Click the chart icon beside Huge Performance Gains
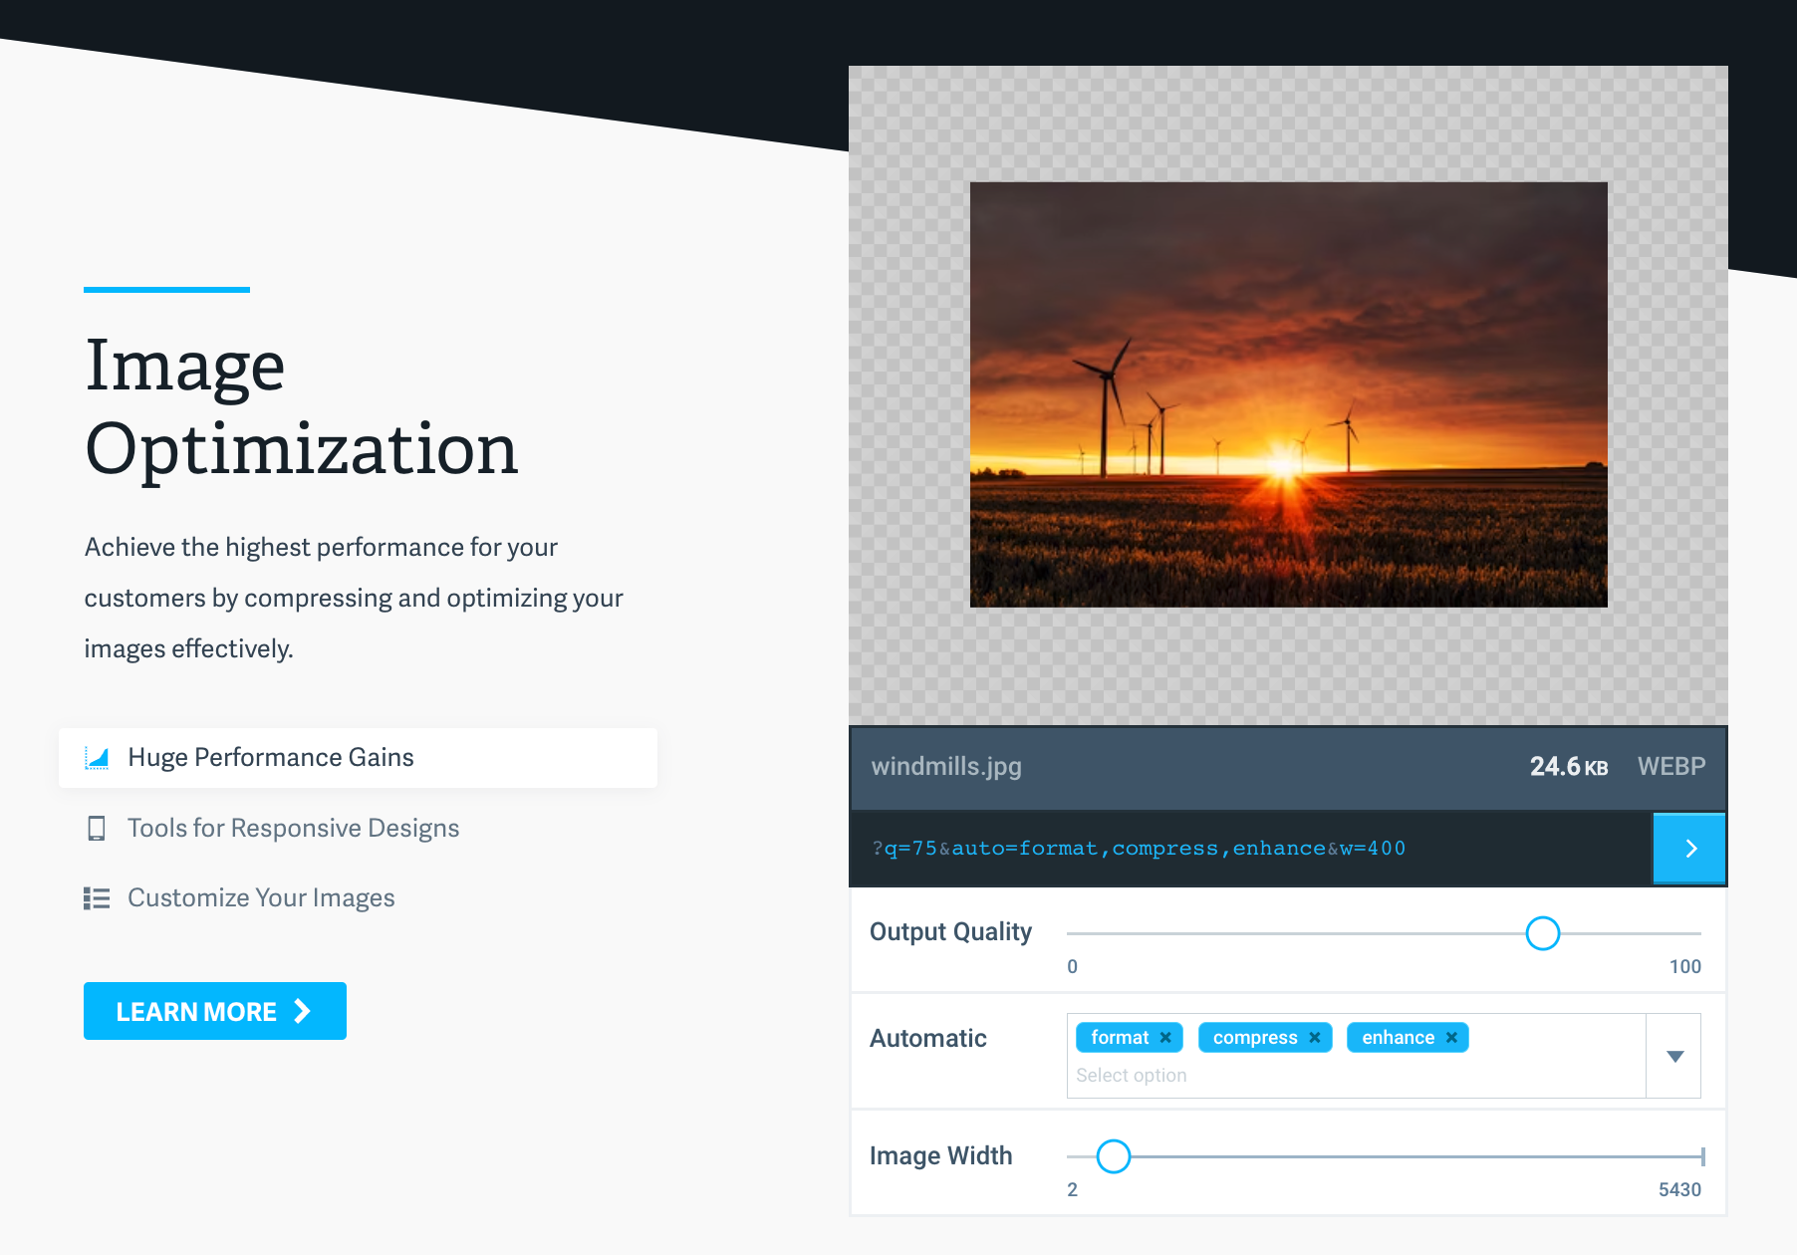 pyautogui.click(x=97, y=757)
